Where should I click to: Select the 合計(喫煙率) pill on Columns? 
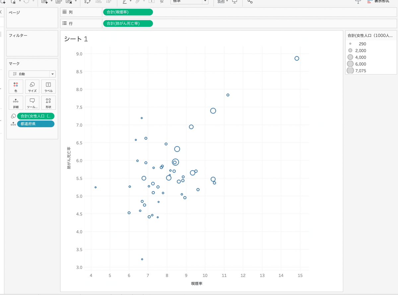[128, 12]
